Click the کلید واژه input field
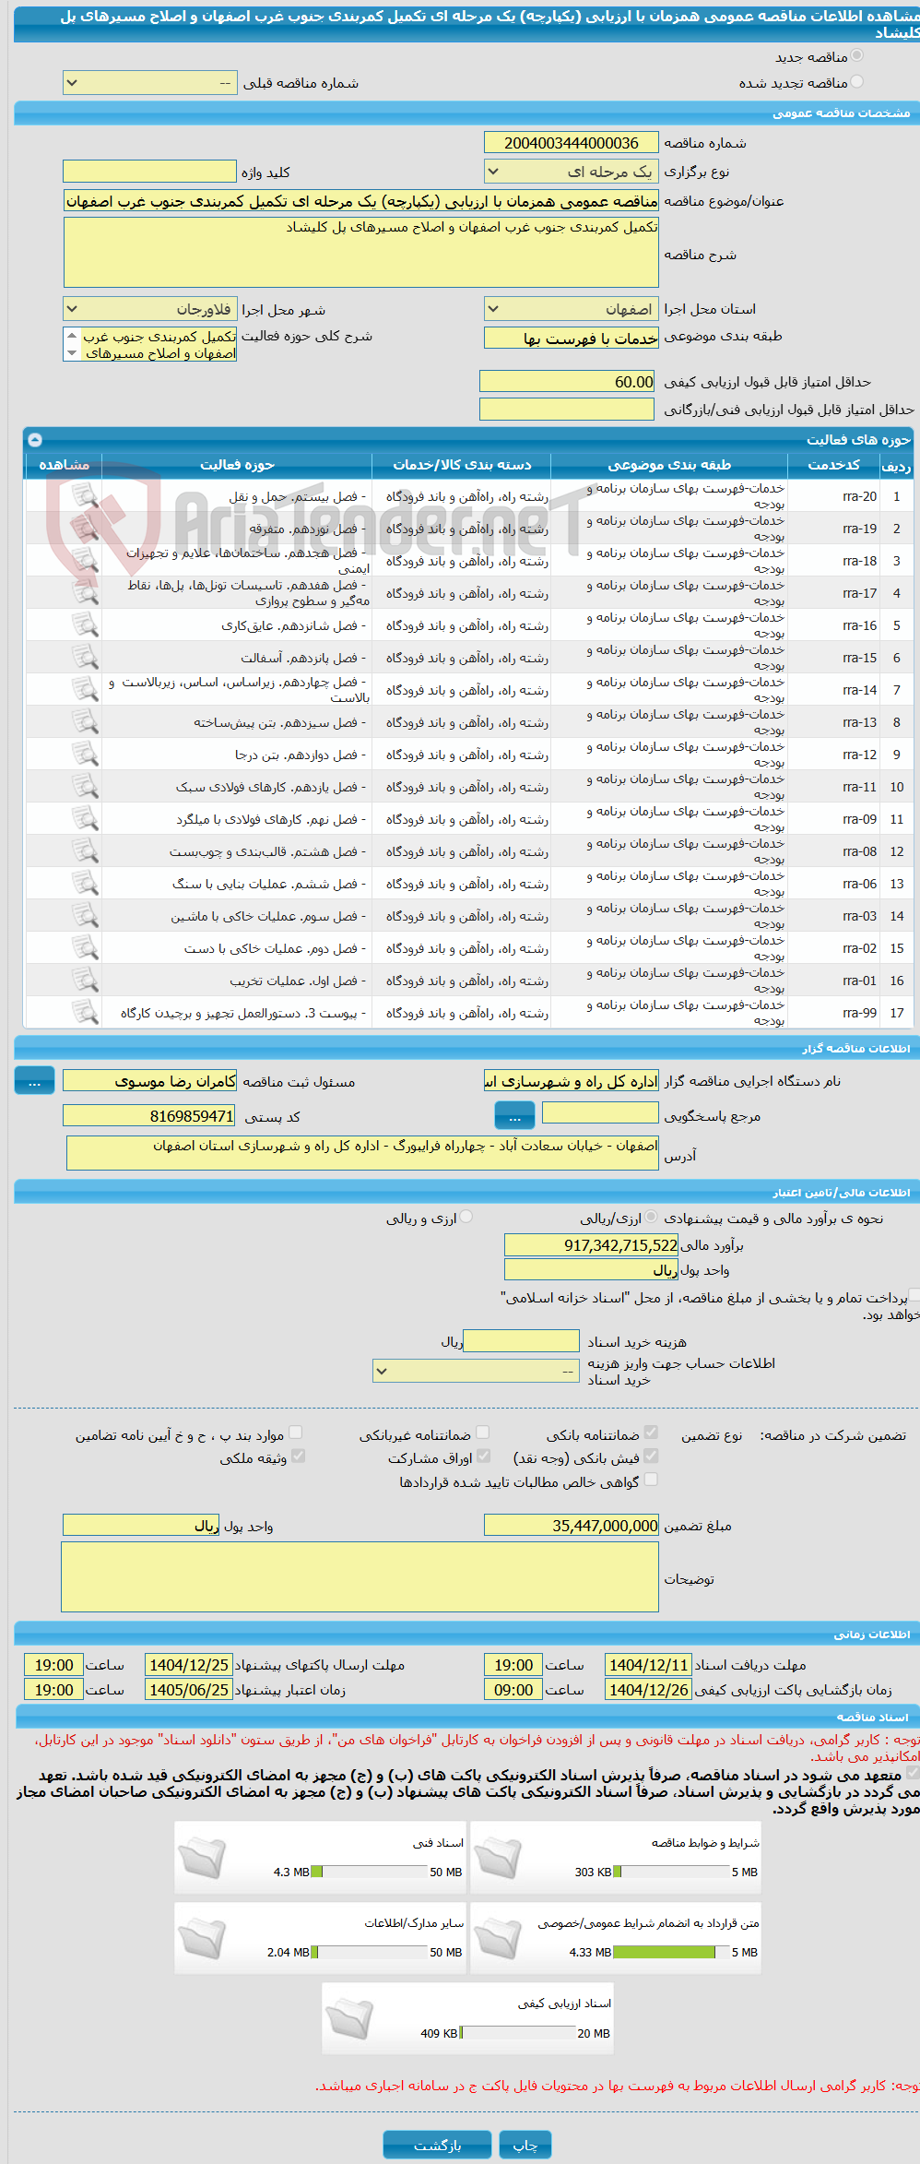This screenshot has height=2164, width=920. point(150,172)
